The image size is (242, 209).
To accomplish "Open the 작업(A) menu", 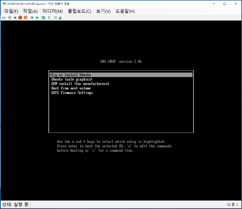I will click(30, 11).
